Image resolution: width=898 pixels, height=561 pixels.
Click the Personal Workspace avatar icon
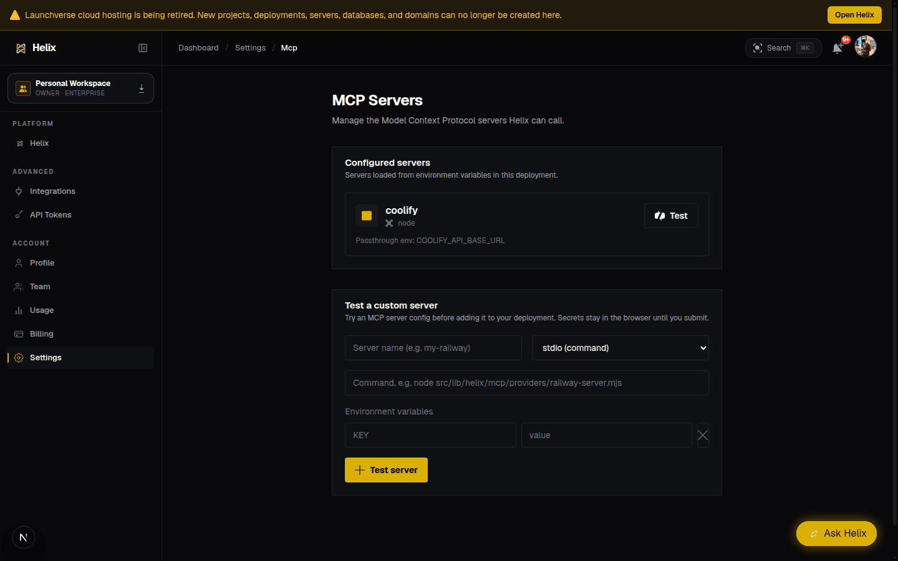point(23,89)
